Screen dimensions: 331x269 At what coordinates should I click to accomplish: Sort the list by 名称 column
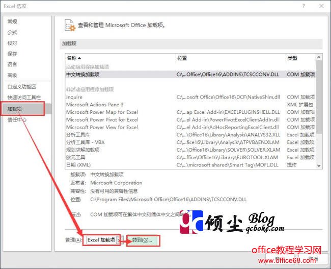tap(74, 58)
